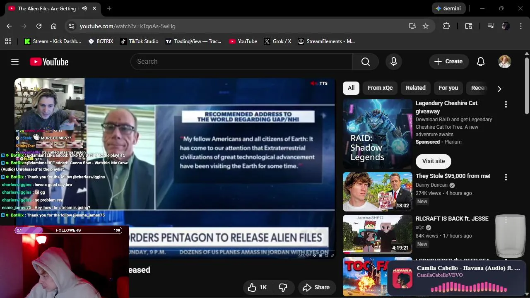
Task: Open the media controls icon
Action: tap(491, 26)
